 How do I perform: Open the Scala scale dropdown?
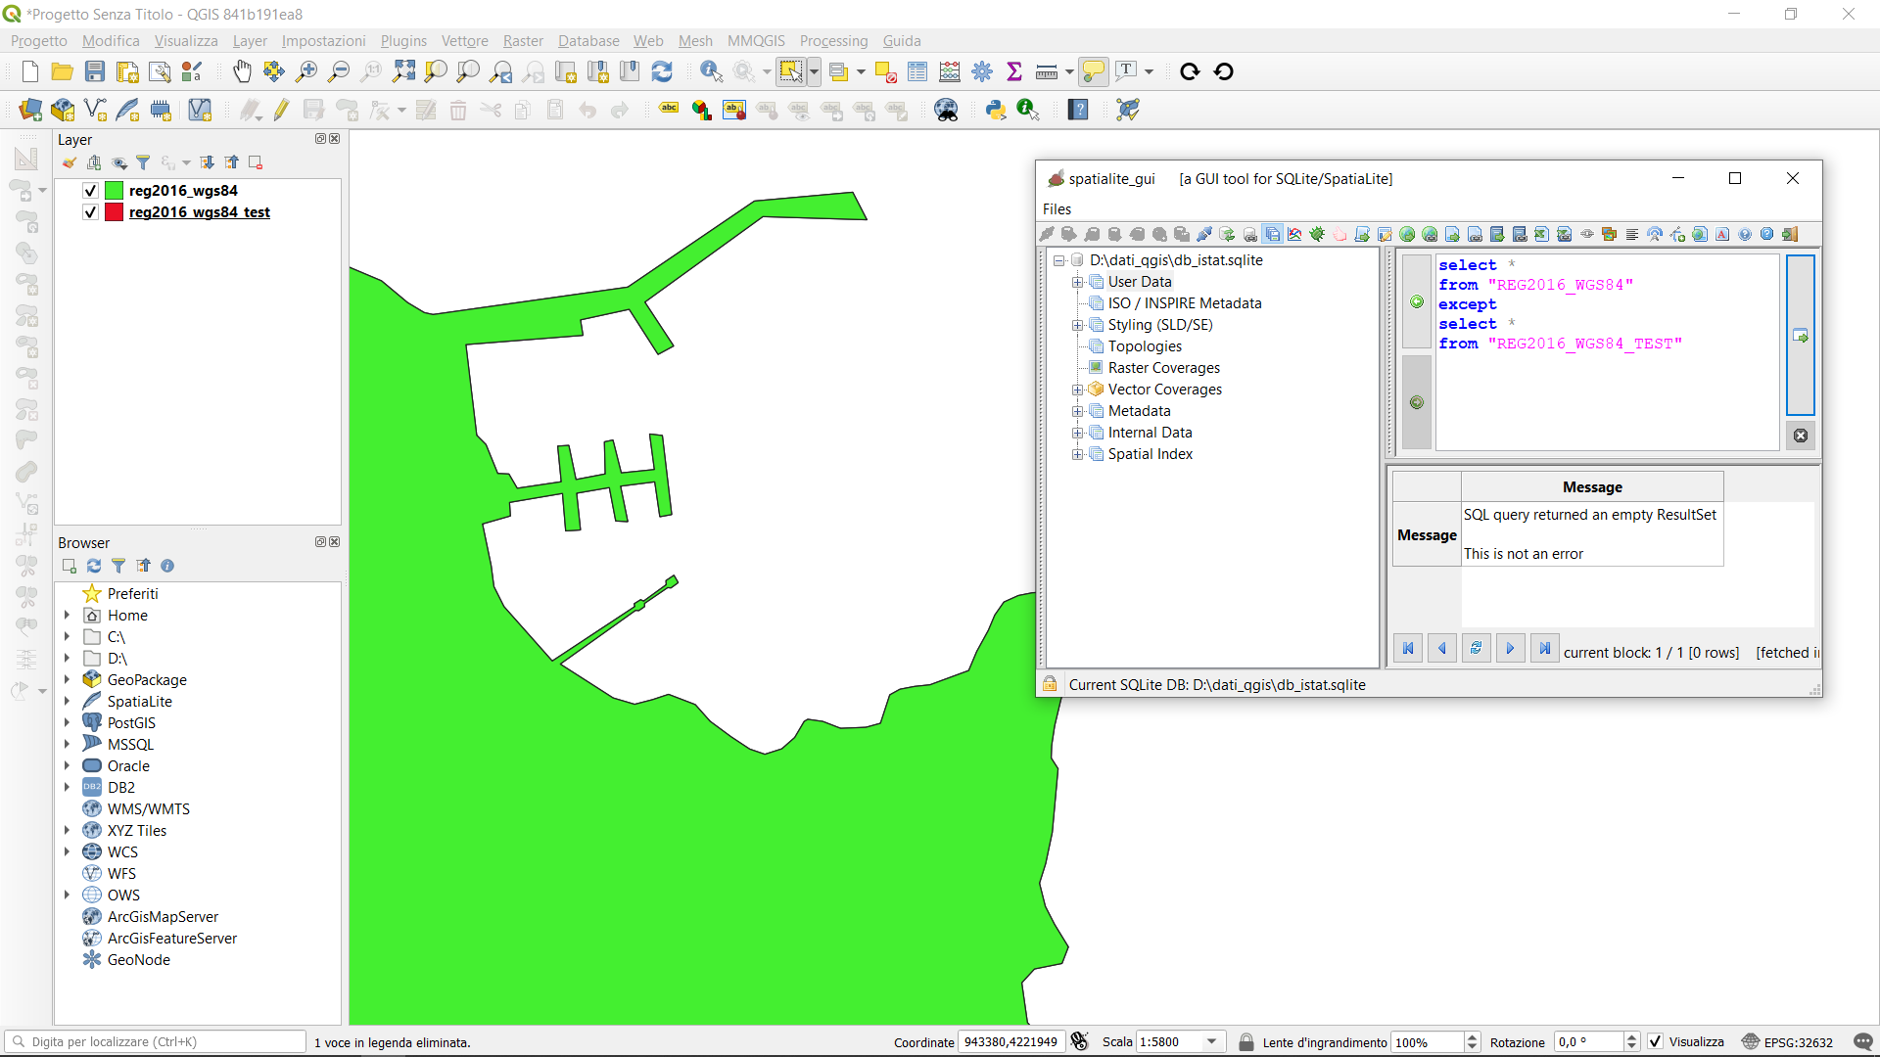coord(1212,1042)
